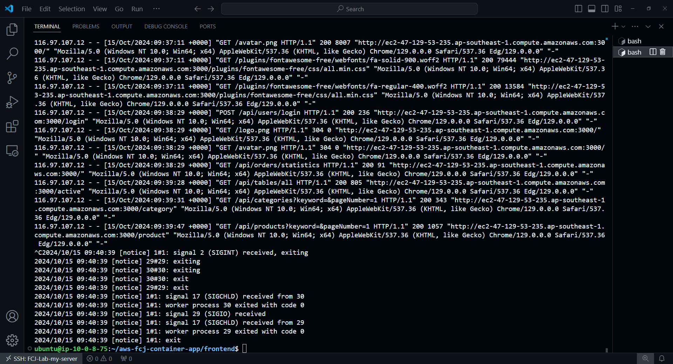Click the VS Code logo icon
The height and width of the screenshot is (364, 673).
coord(9,9)
